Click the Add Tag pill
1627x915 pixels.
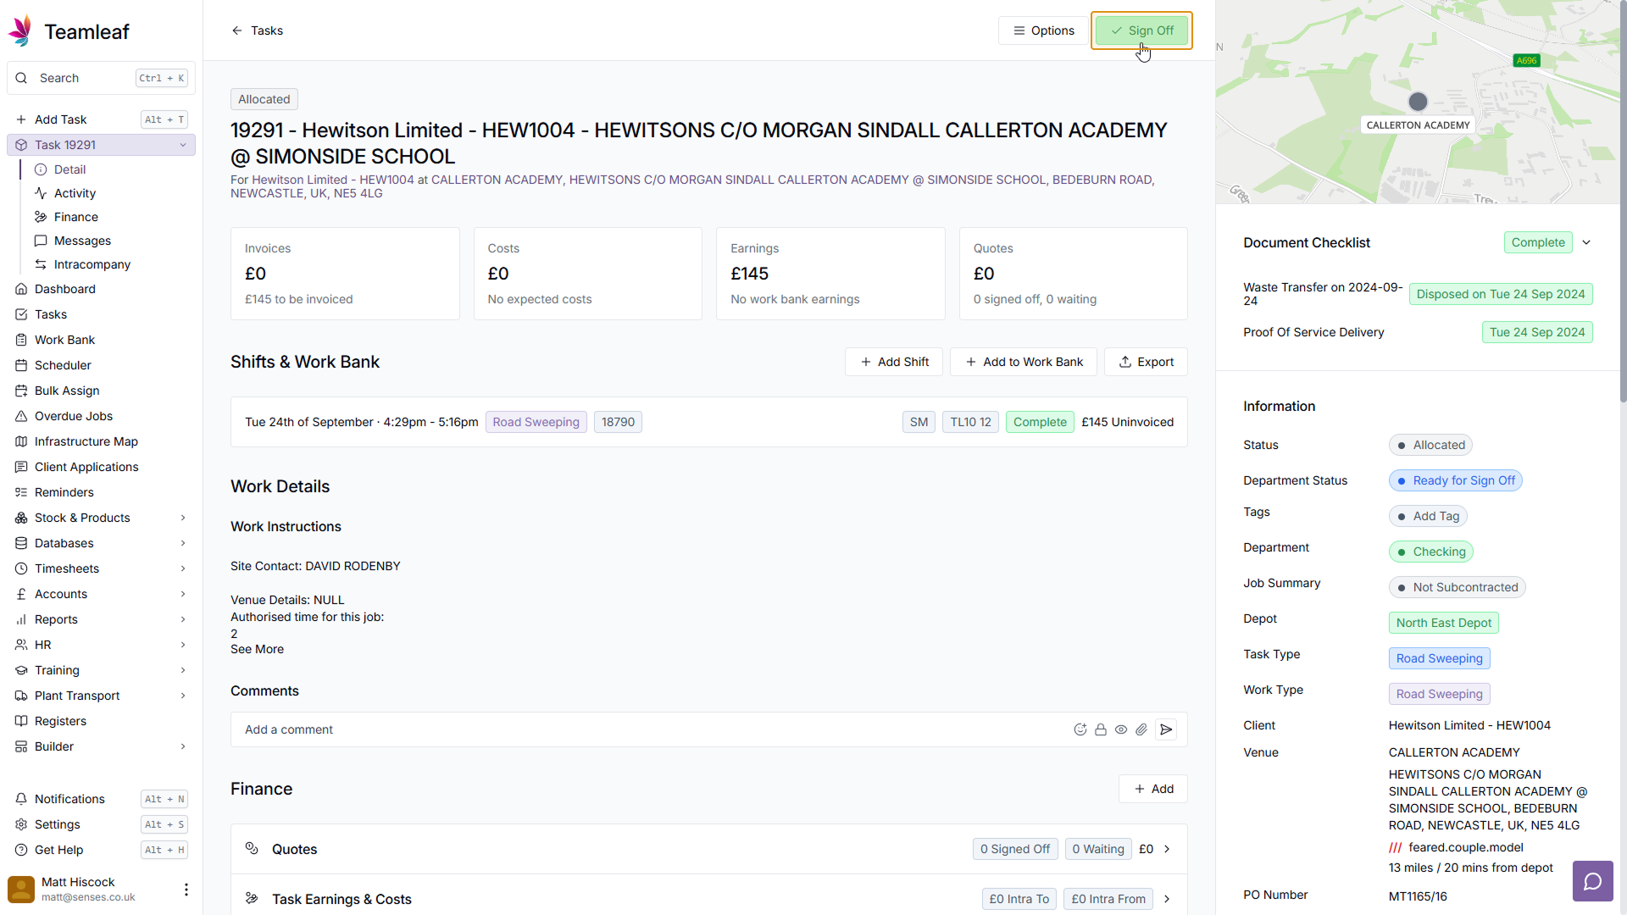pyautogui.click(x=1428, y=516)
